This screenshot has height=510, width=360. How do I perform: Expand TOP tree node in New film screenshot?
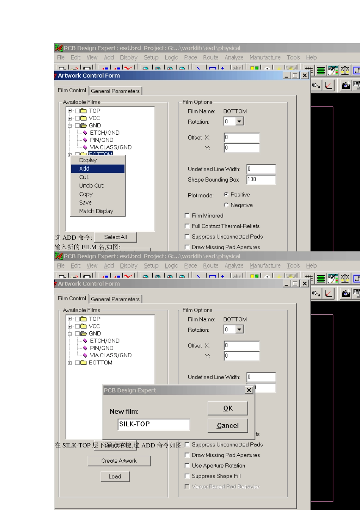pyautogui.click(x=70, y=319)
